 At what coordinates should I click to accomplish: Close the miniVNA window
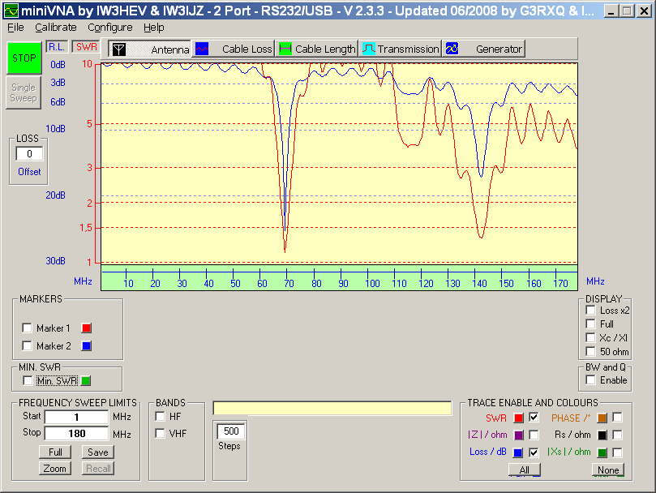coord(645,11)
